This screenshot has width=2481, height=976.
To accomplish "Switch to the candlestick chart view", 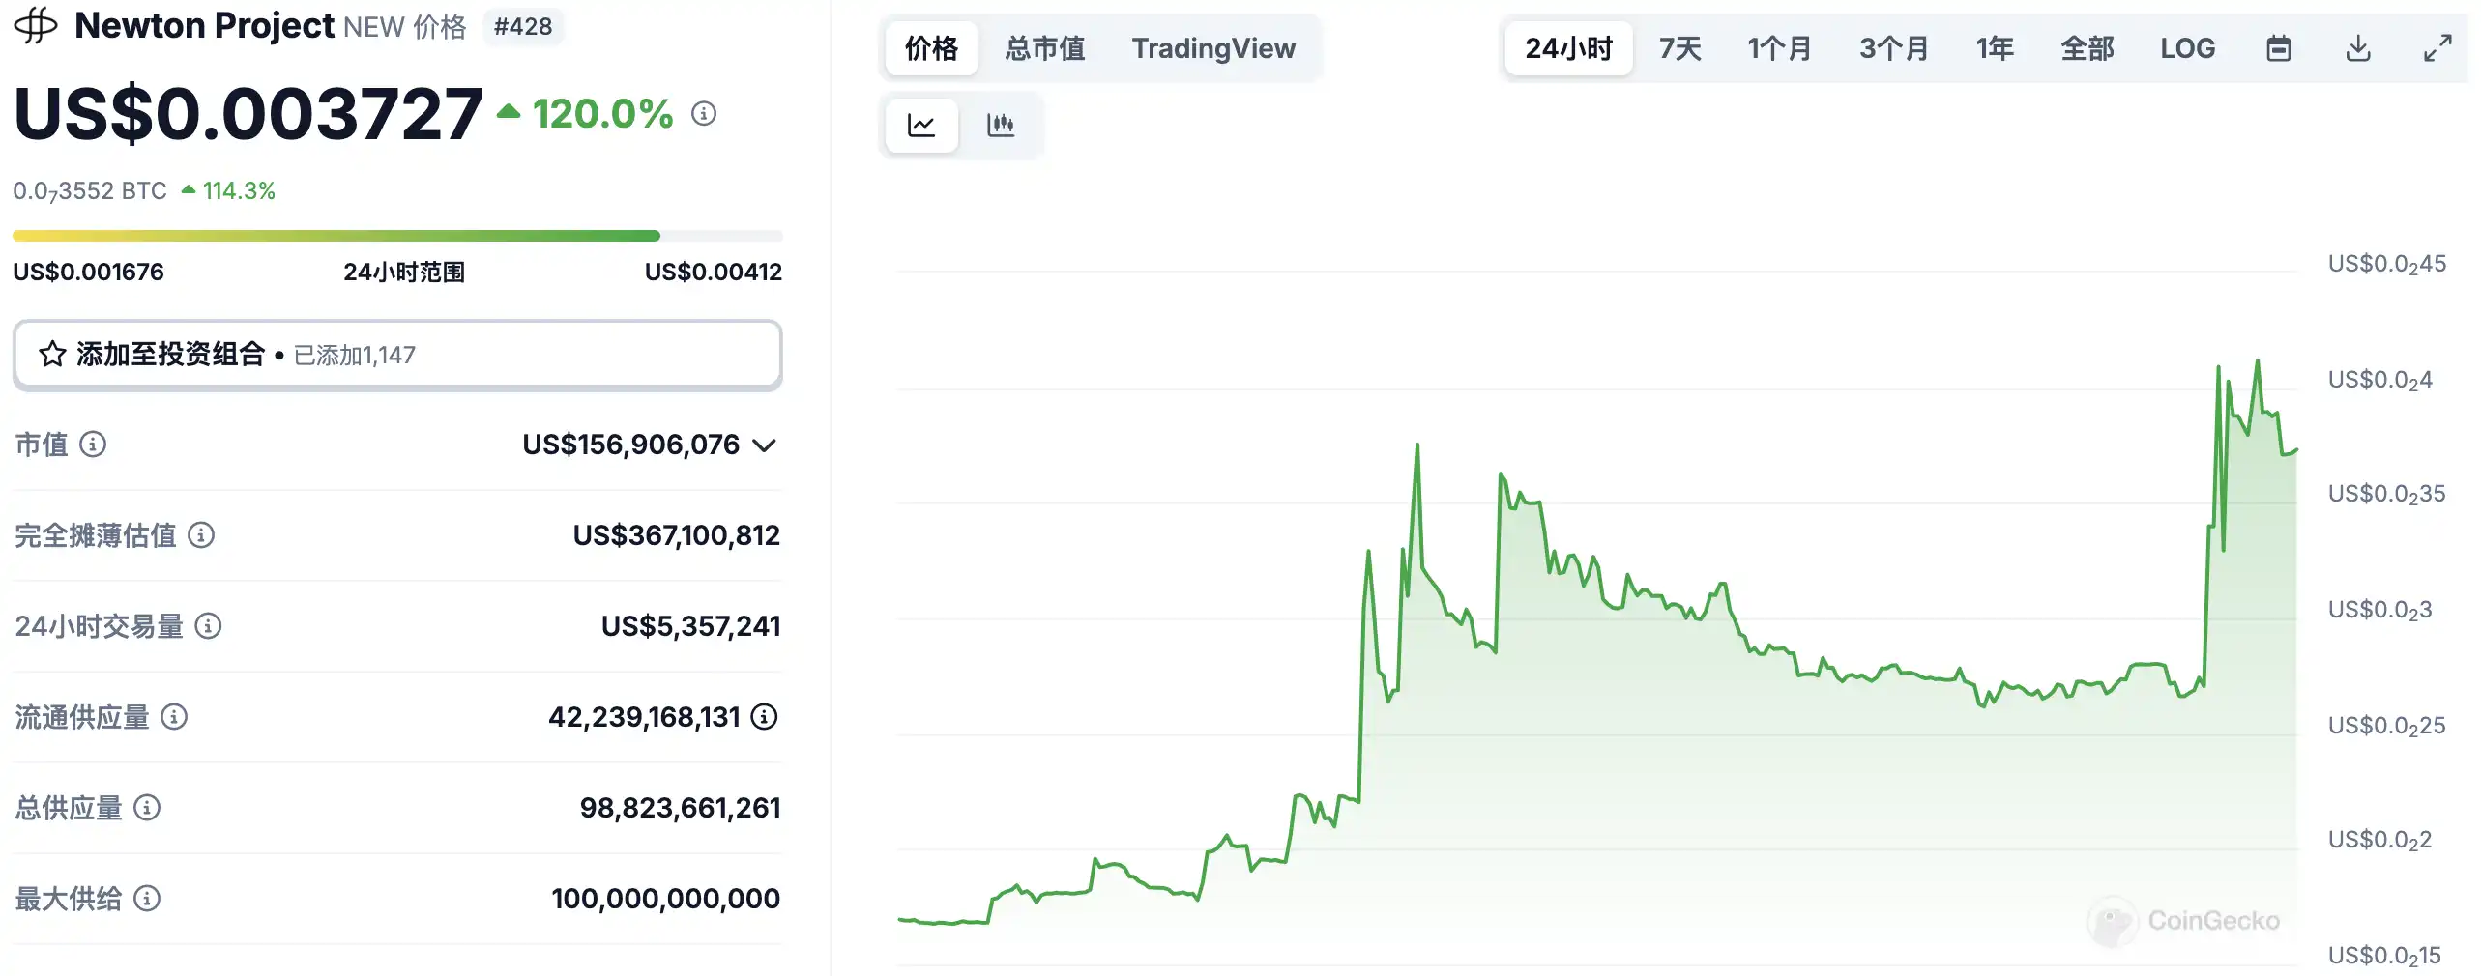I will point(1000,125).
